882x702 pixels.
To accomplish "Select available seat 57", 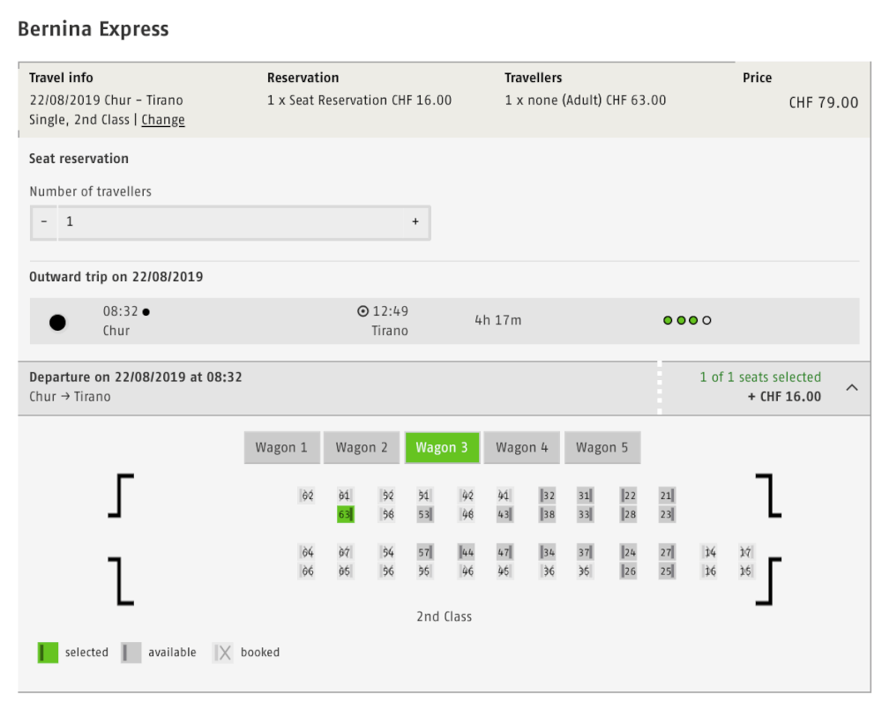I will click(x=425, y=552).
